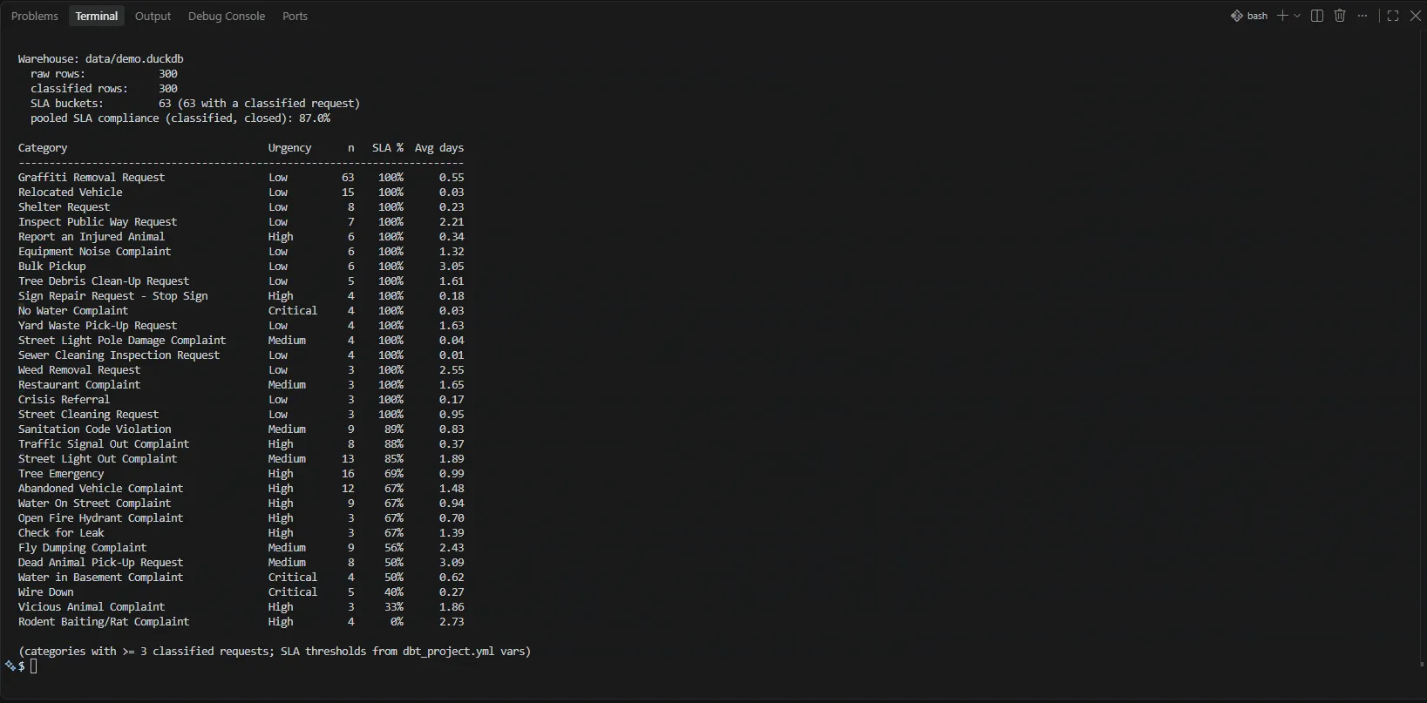Maximize the panel size
Viewport: 1427px width, 703px height.
pyautogui.click(x=1393, y=16)
